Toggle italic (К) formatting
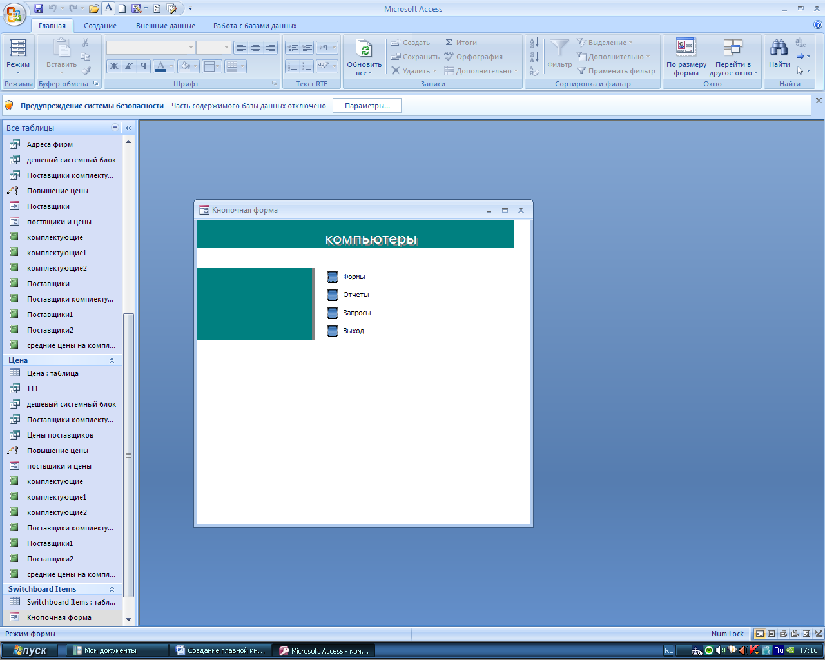 [128, 66]
